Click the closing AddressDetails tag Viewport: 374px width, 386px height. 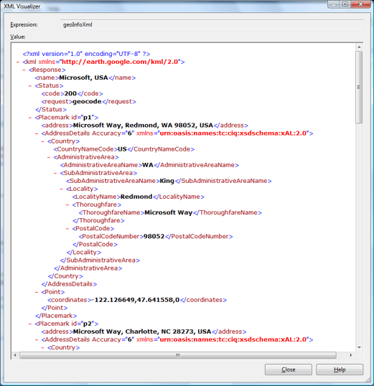tap(69, 284)
